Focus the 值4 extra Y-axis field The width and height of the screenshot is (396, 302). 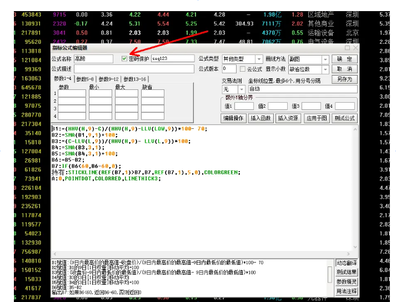345,106
